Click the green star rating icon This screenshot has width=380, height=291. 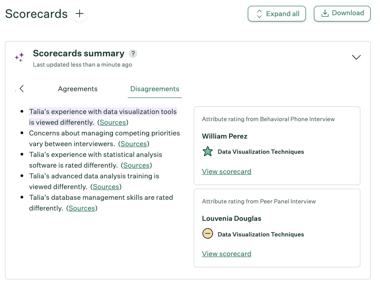click(x=208, y=152)
